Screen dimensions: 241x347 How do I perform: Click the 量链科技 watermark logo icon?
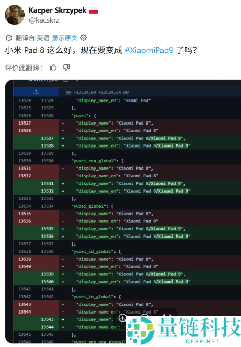141,330
